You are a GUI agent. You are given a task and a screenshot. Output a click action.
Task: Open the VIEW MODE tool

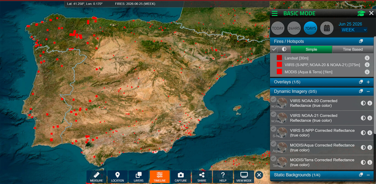click(244, 177)
